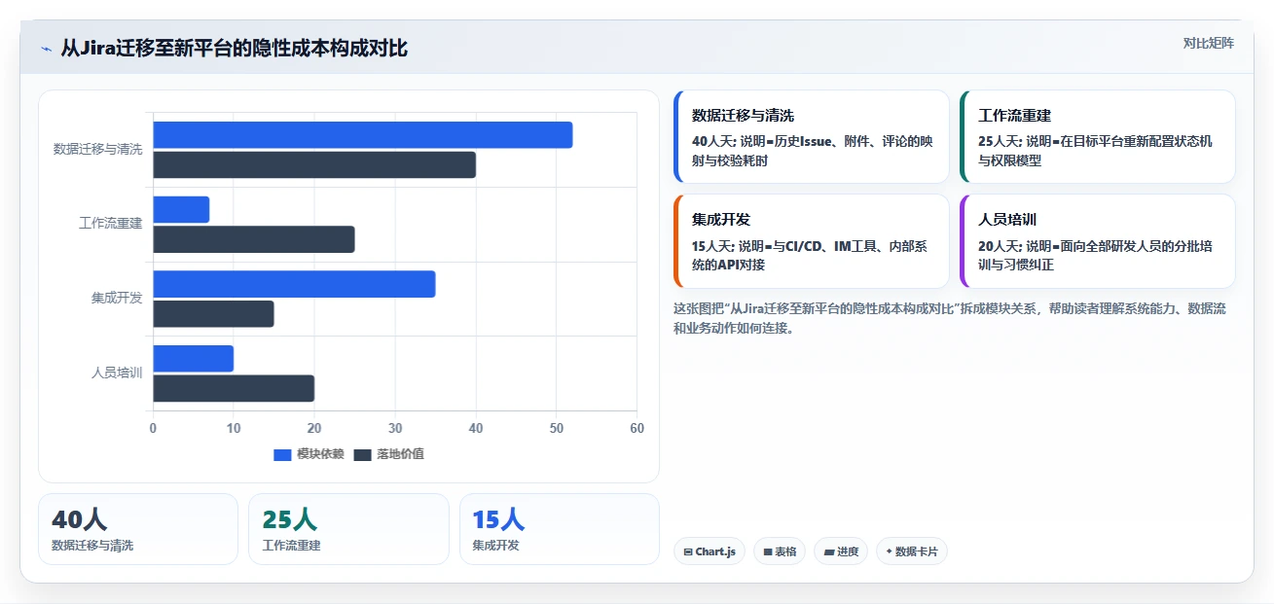Click the 40人天 description text

[x=813, y=151]
